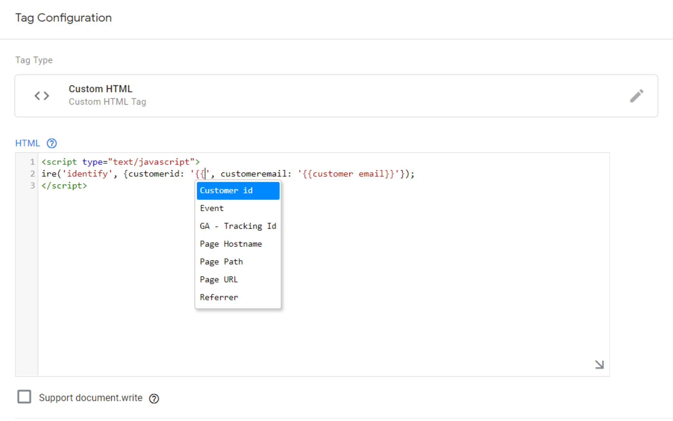Click the Support document.write label text
Image resolution: width=673 pixels, height=421 pixels.
coord(90,398)
